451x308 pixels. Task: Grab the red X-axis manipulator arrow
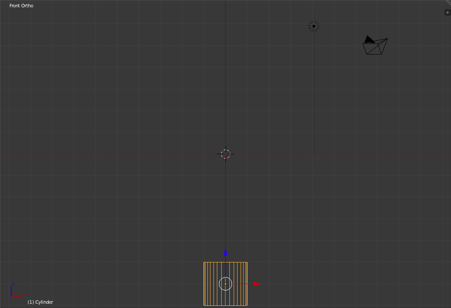coord(257,284)
